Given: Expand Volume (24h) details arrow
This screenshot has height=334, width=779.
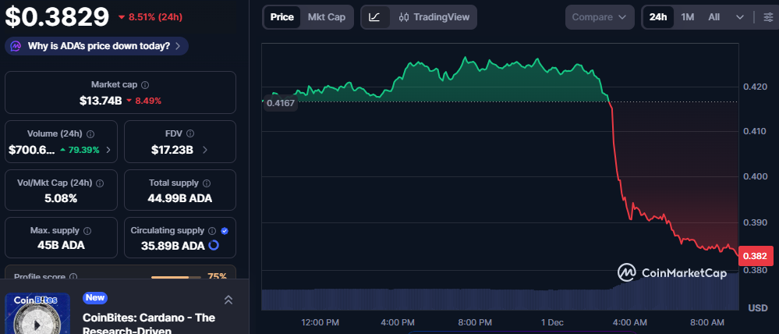Looking at the screenshot, I should pyautogui.click(x=108, y=149).
